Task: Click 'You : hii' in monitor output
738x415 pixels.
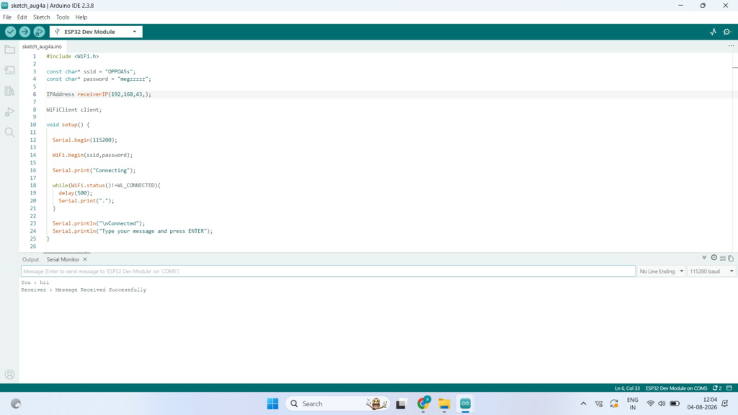Action: 35,282
